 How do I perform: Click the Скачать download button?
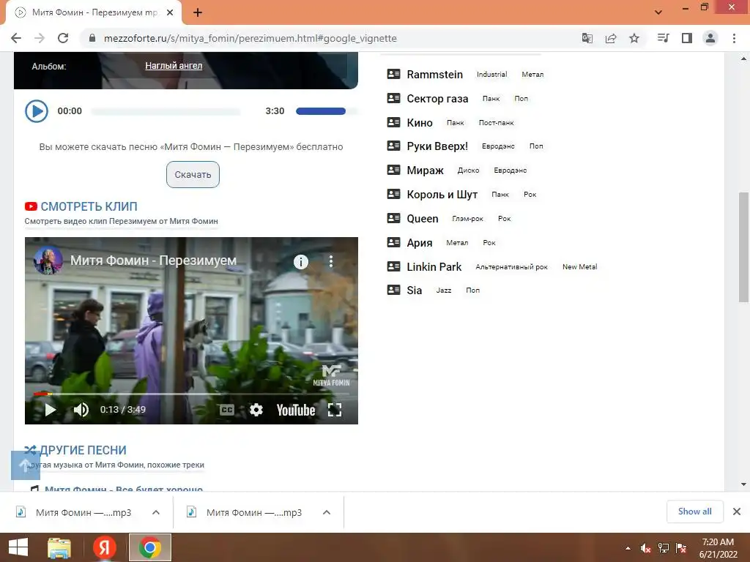tap(193, 174)
